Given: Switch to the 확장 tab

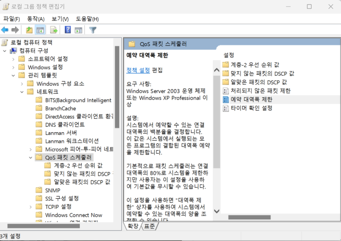Looking at the screenshot, I should 133,226.
